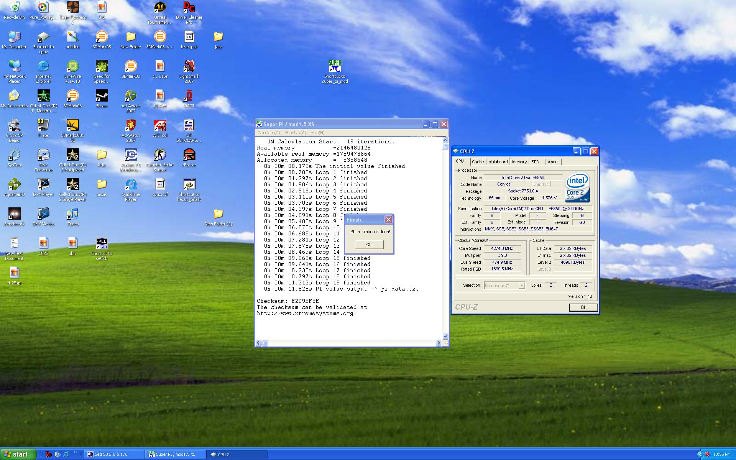
Task: Click Super PI horizontal scrollbar left arrow
Action: click(x=258, y=343)
